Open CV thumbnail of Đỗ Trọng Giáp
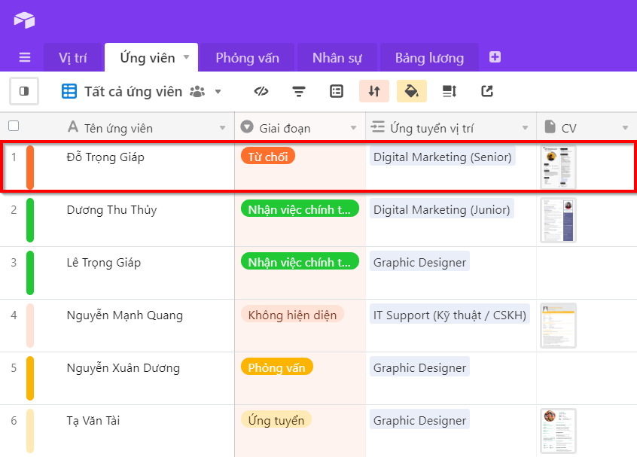 coord(558,166)
